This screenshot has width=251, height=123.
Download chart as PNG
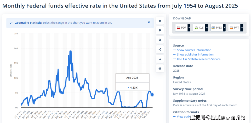pos(216,28)
